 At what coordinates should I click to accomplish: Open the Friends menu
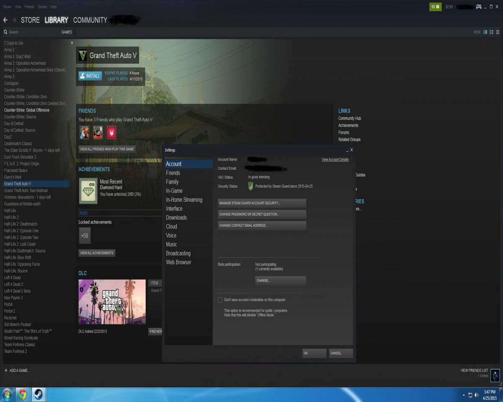click(29, 7)
